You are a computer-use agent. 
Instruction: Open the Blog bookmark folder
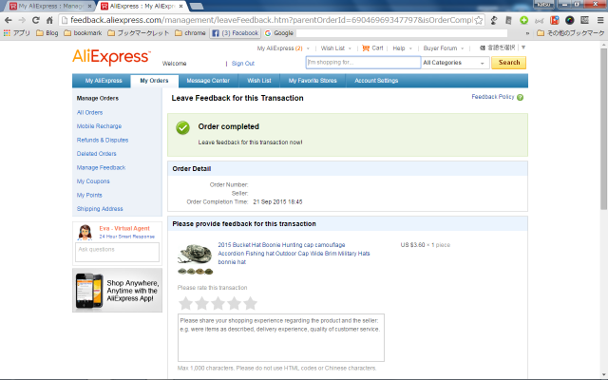pos(47,33)
